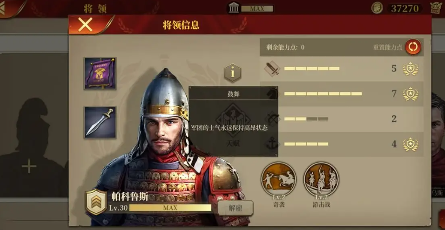Click the cavalry ability point bar
The width and height of the screenshot is (445, 230).
coord(323,94)
